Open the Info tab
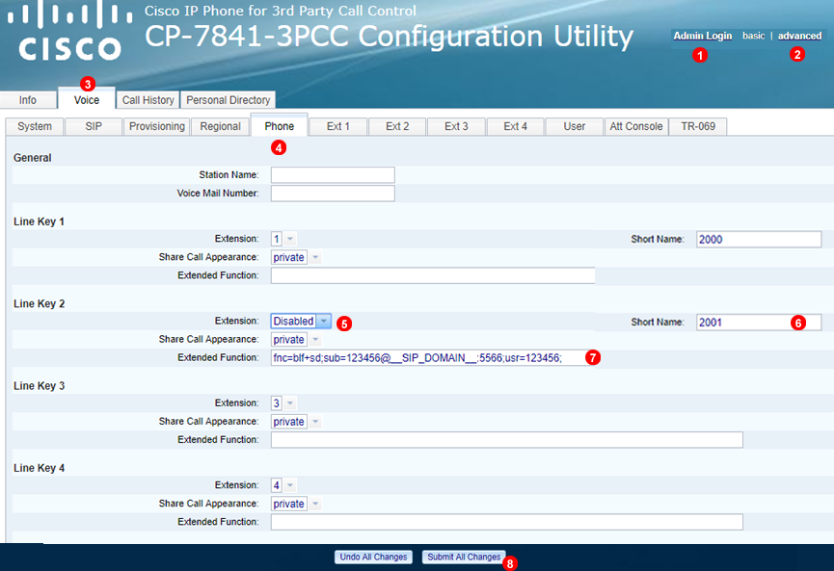The width and height of the screenshot is (834, 571). [x=28, y=100]
